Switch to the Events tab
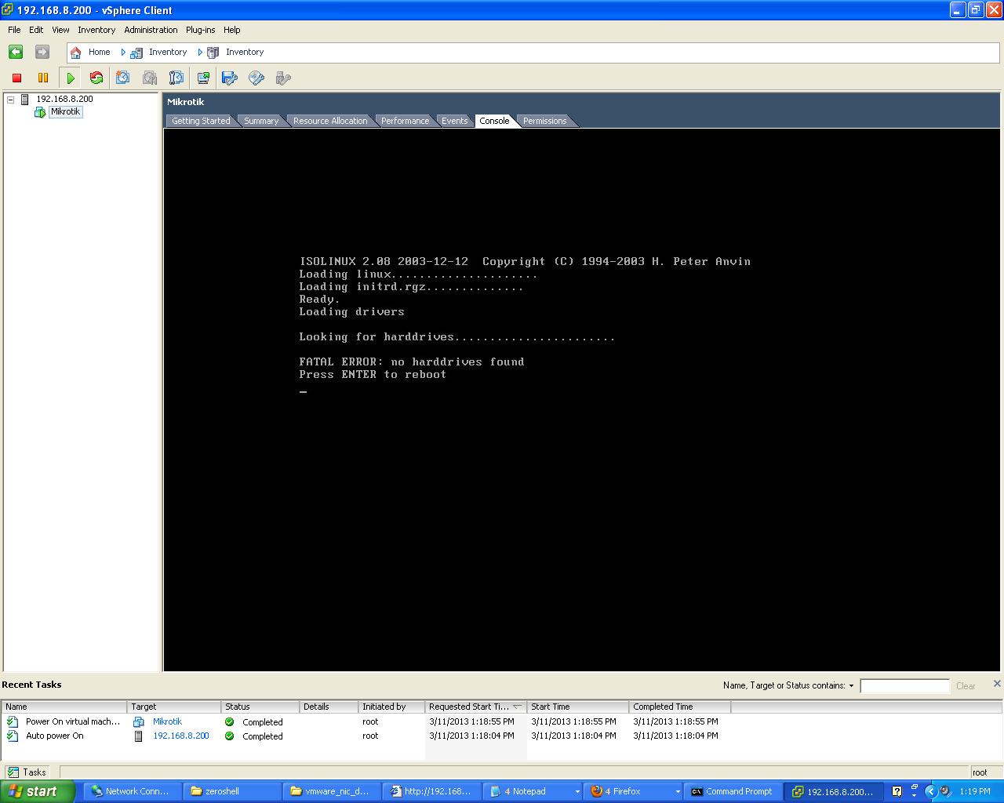 coord(454,121)
